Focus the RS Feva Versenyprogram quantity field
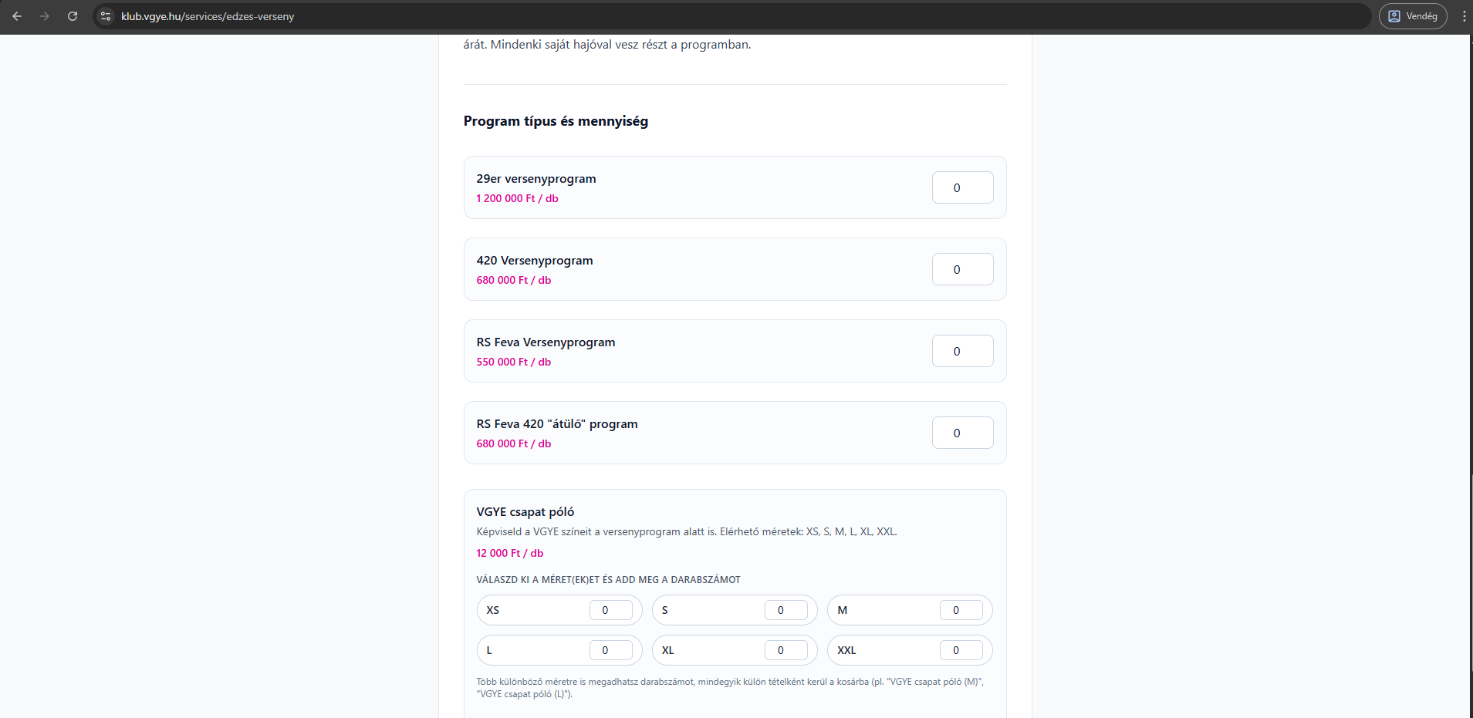This screenshot has height=718, width=1473. 961,351
